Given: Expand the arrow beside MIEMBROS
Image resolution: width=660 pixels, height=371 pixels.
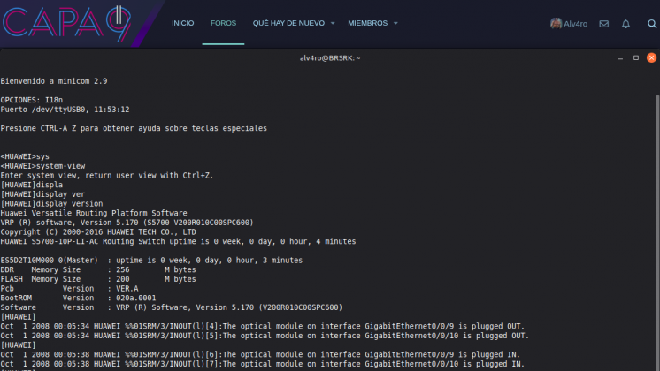Looking at the screenshot, I should pyautogui.click(x=395, y=23).
